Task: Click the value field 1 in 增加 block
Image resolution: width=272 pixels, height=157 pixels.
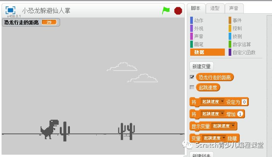Action: [240, 114]
